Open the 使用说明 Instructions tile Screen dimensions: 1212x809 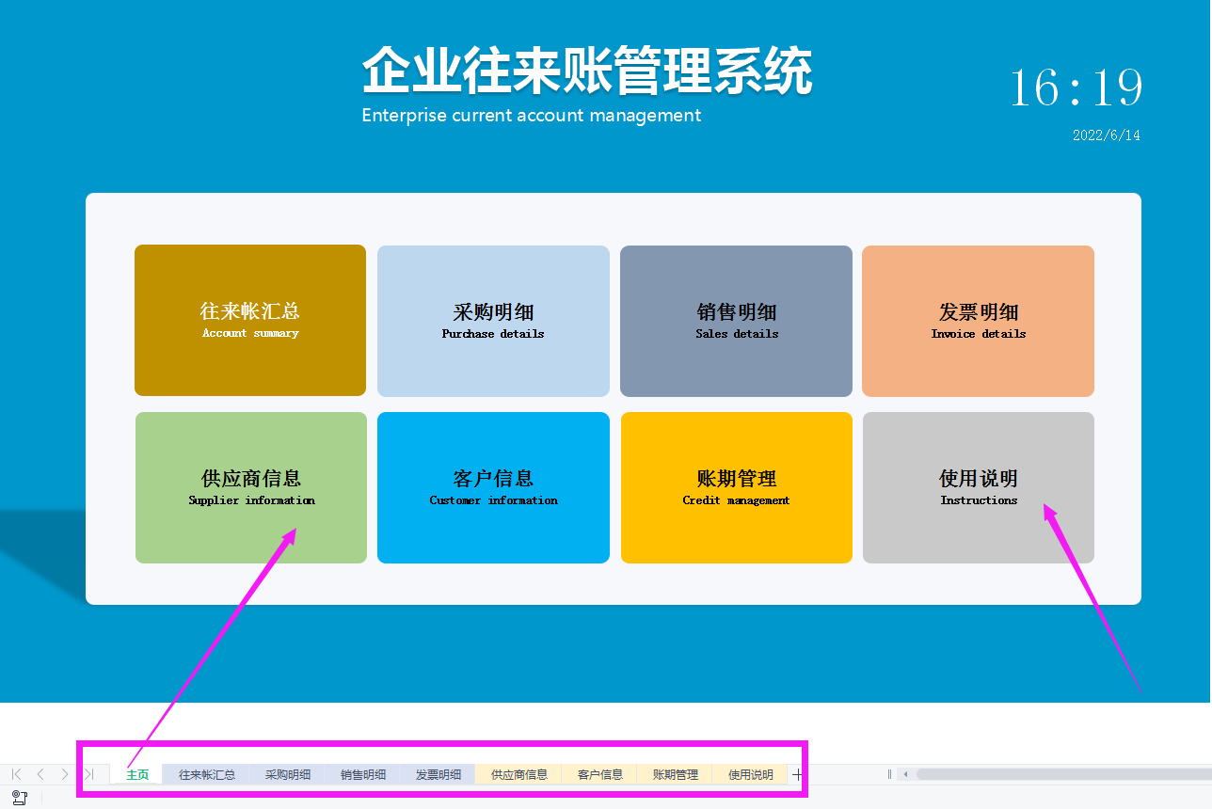coord(979,487)
